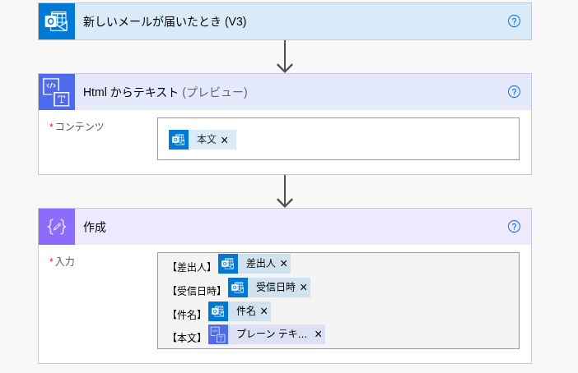Select the 受信日時 dynamic content token
The height and width of the screenshot is (373, 578).
[x=275, y=288]
